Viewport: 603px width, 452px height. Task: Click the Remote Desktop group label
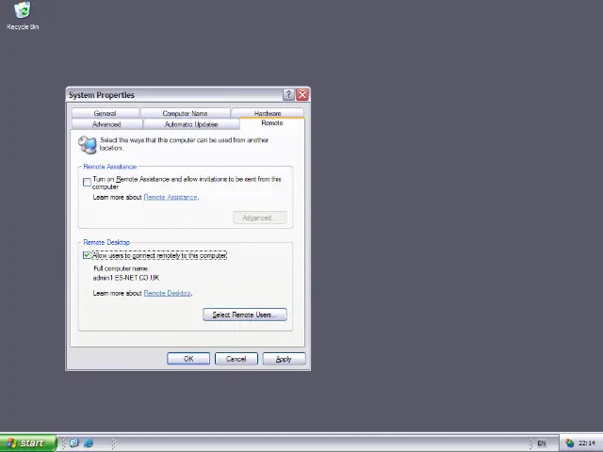[106, 243]
